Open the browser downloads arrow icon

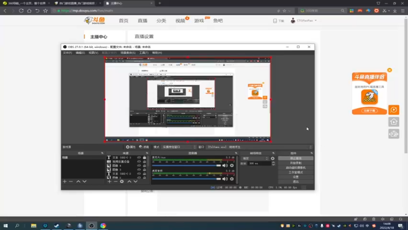(x=395, y=11)
